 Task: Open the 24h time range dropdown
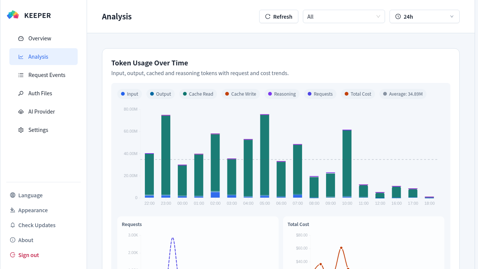(x=425, y=16)
